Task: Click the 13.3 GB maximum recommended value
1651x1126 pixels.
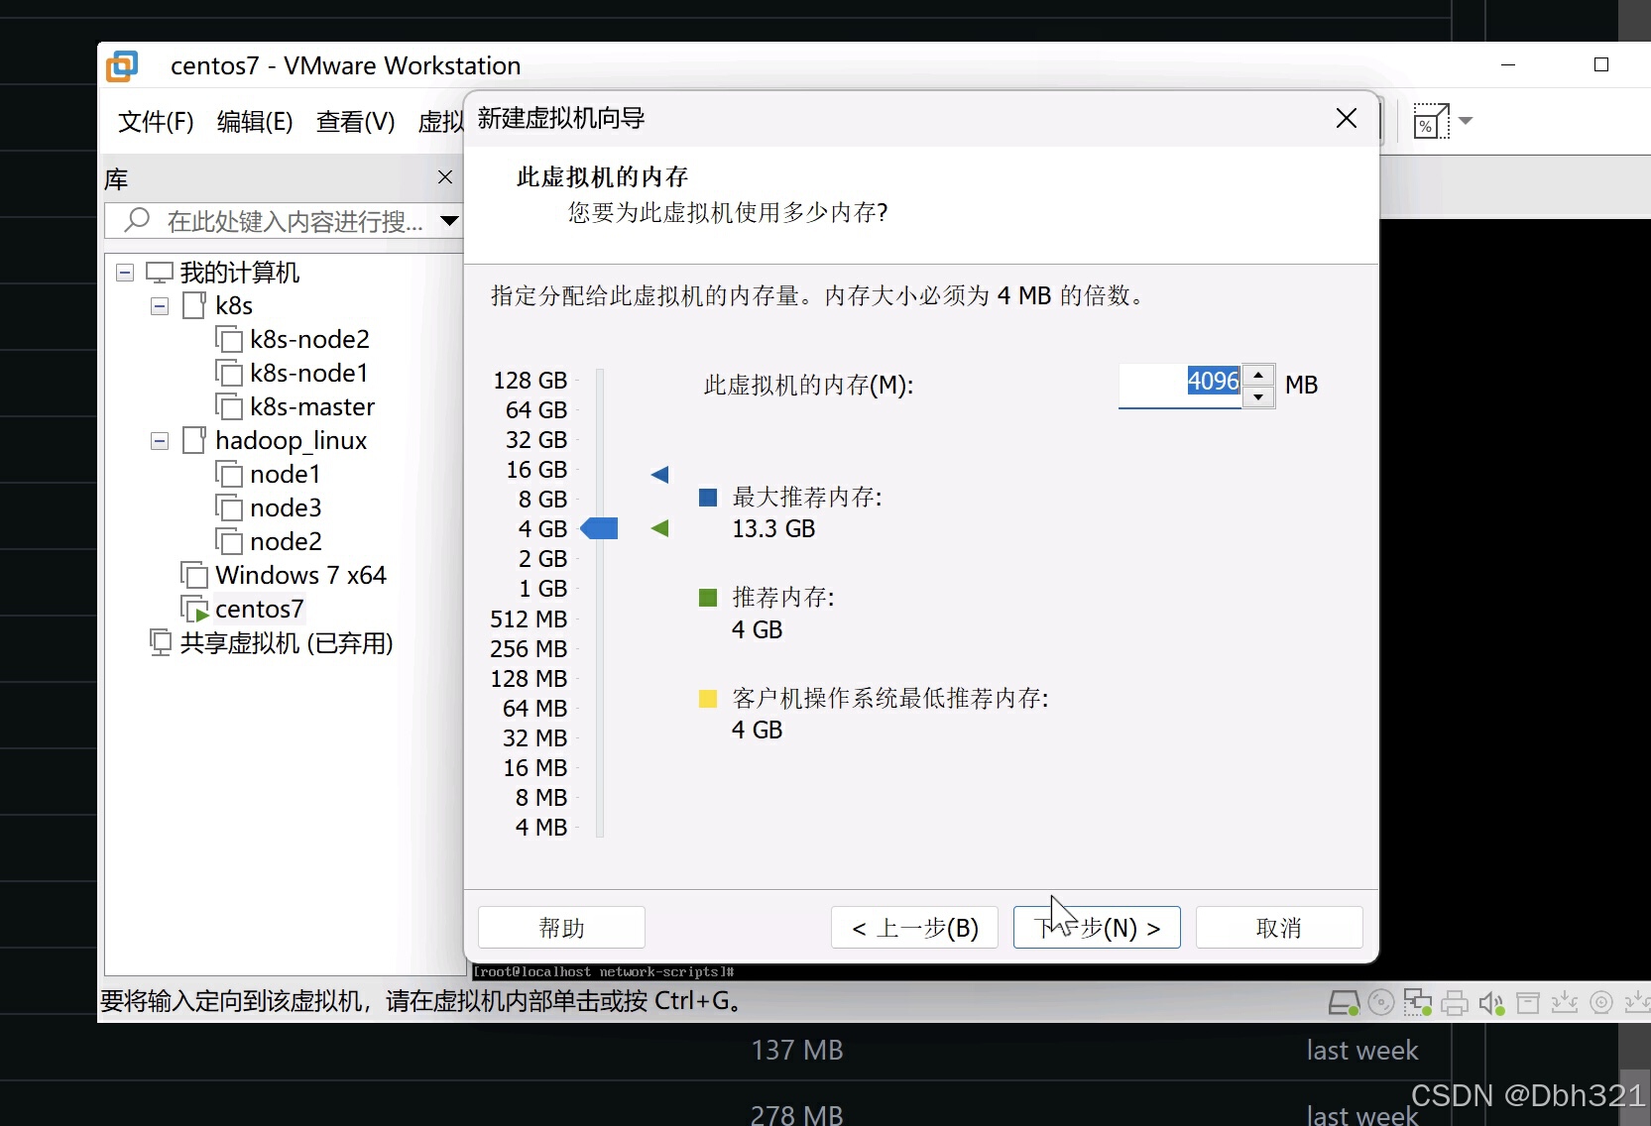Action: [x=773, y=529]
